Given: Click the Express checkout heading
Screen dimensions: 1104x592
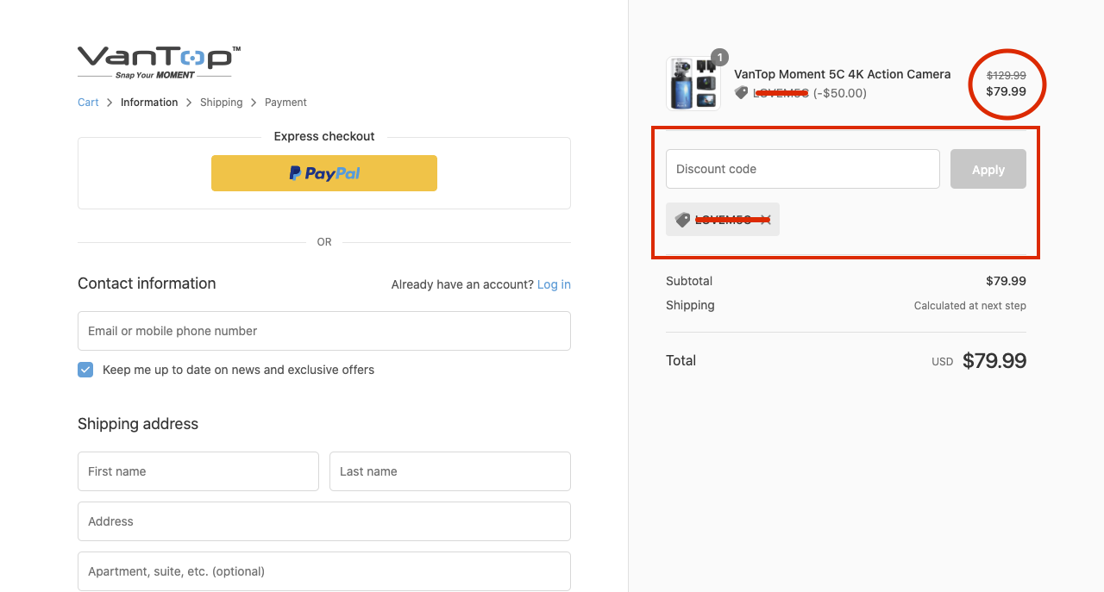Looking at the screenshot, I should (324, 136).
